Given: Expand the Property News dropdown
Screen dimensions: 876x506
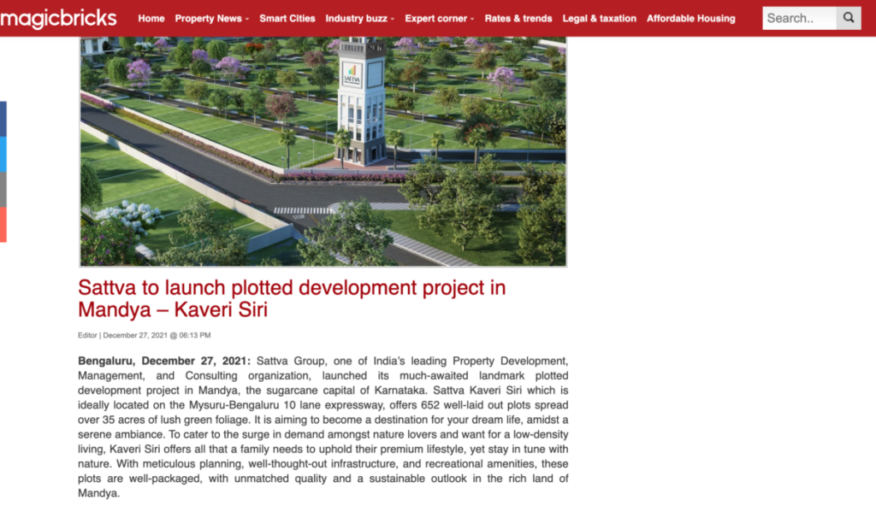Looking at the screenshot, I should [x=211, y=19].
